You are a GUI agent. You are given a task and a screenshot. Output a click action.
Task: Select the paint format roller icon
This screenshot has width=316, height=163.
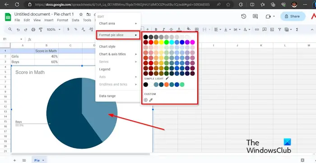[41, 30]
